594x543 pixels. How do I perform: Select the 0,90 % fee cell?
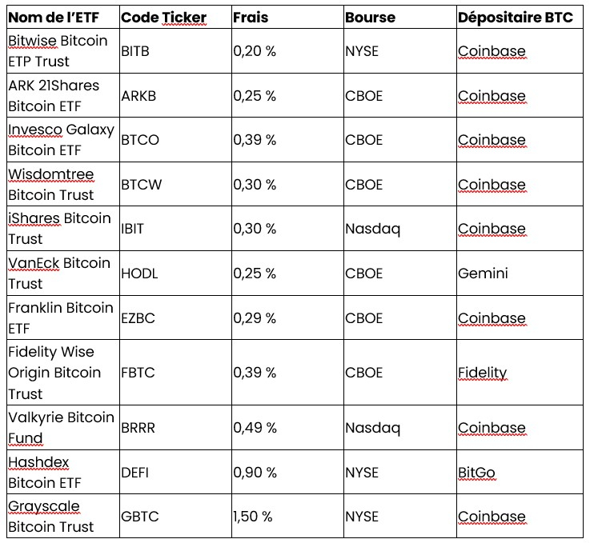[x=255, y=473]
